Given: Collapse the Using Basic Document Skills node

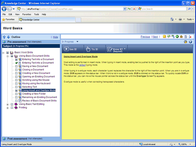Looking at the screenshot, I should (x=8, y=56).
